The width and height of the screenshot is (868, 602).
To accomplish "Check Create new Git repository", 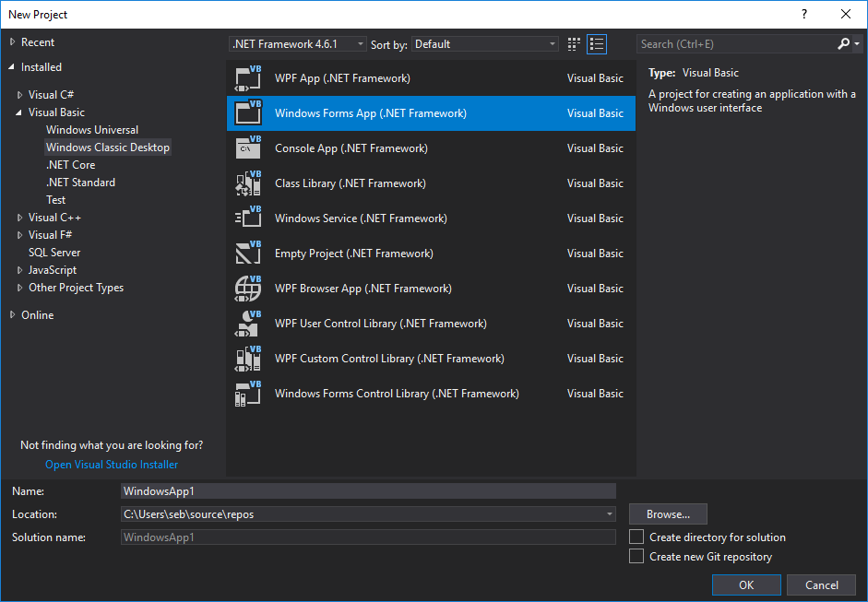I will coord(636,556).
